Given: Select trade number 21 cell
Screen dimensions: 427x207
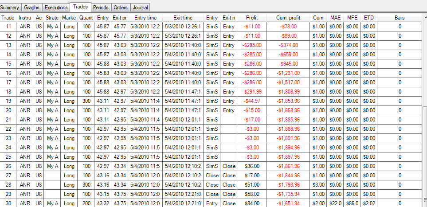Looking at the screenshot, I should click(8, 120).
